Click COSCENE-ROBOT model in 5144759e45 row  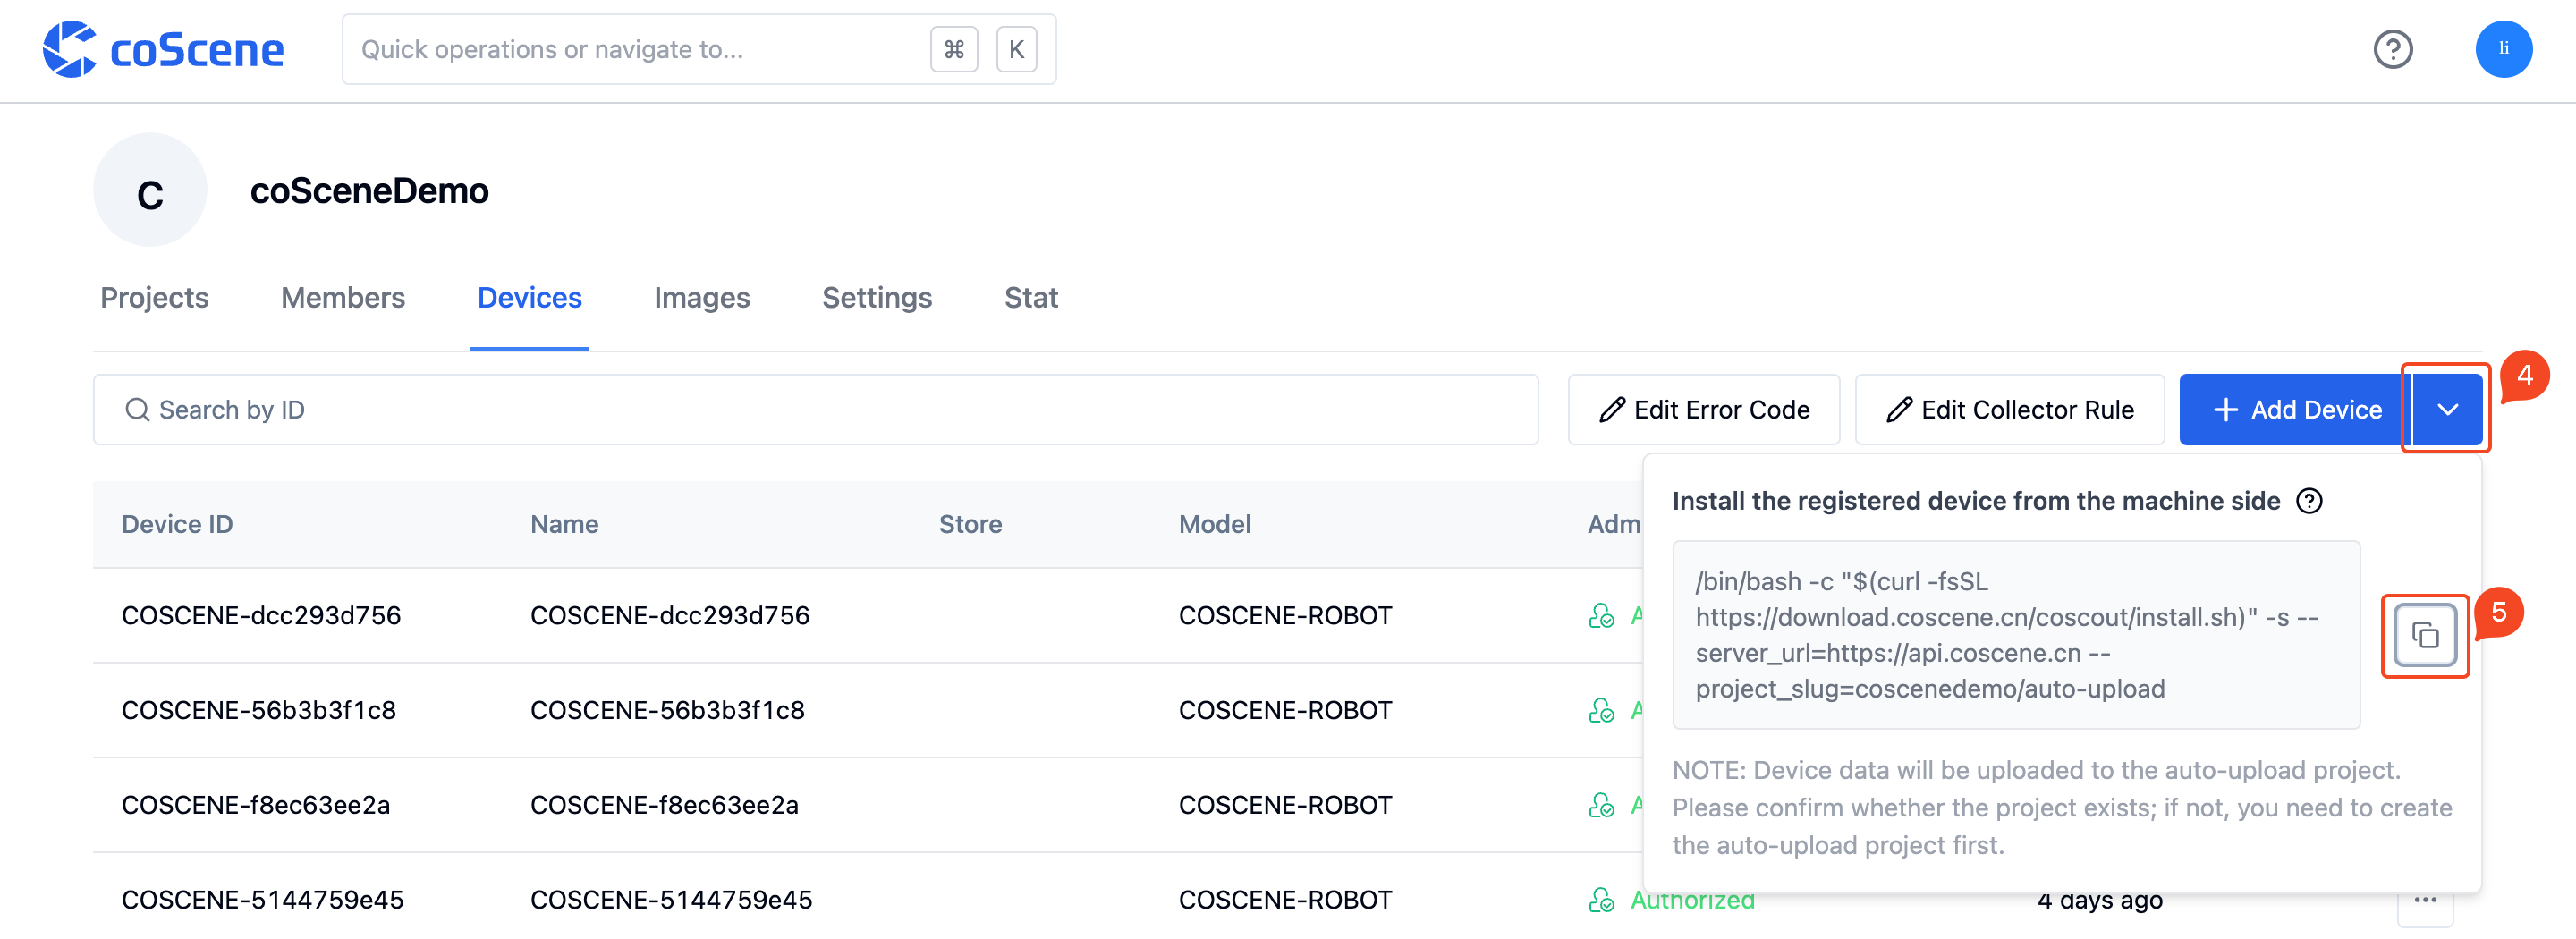[1285, 901]
